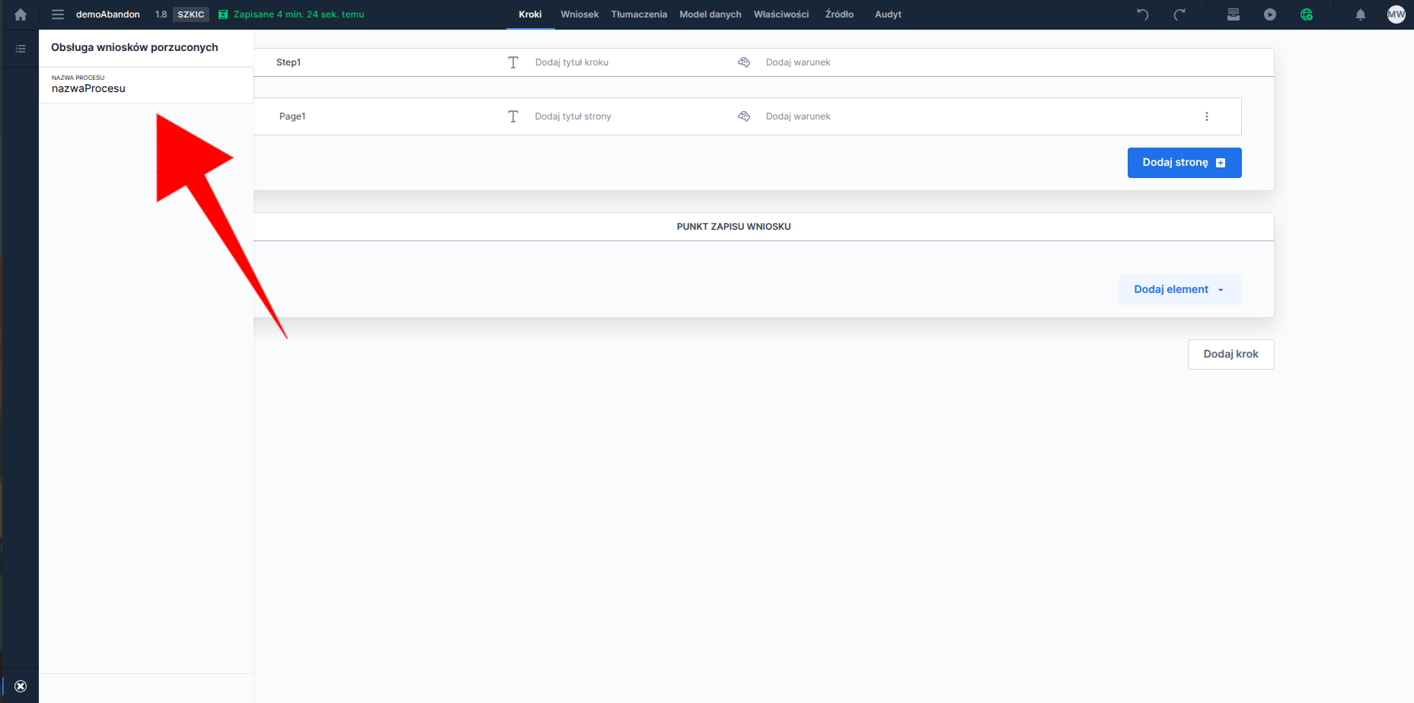Click the redo arrow icon
This screenshot has height=703, width=1414.
point(1179,14)
